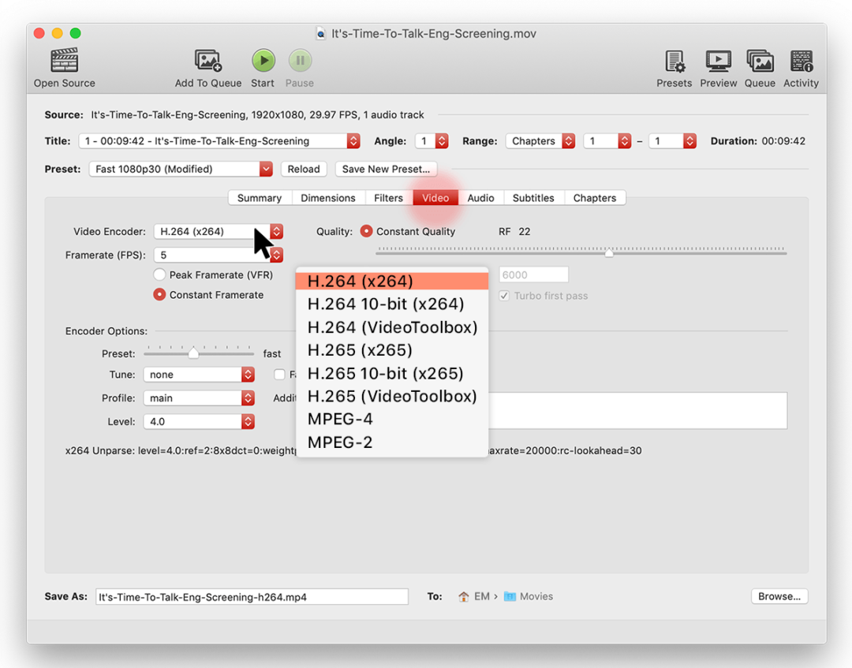Screen dimensions: 852x668
Task: Click the Add To Queue icon
Action: coord(207,60)
